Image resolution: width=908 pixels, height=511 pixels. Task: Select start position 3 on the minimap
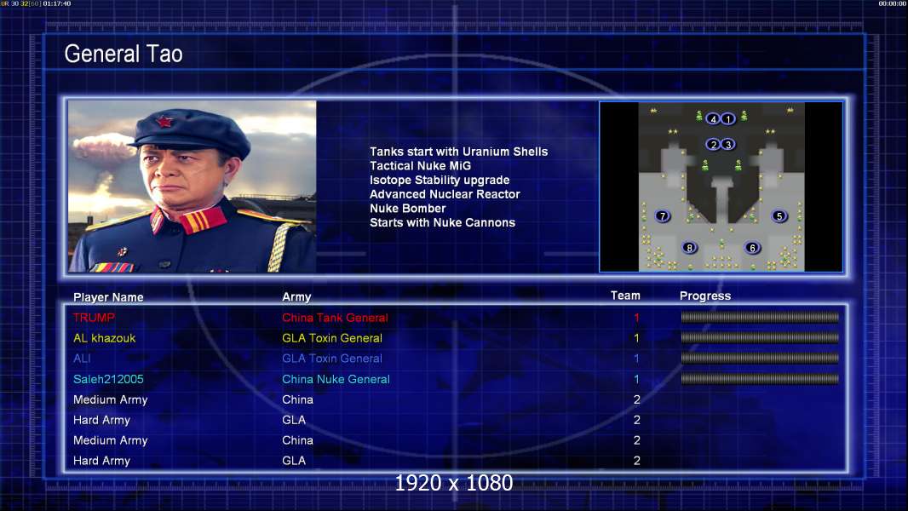[x=728, y=144]
